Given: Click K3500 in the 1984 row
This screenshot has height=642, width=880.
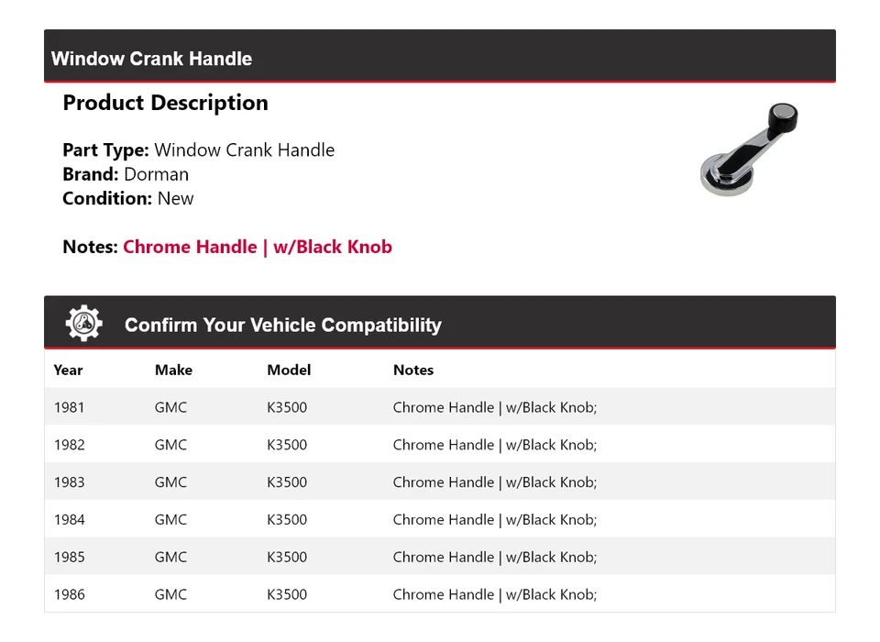Looking at the screenshot, I should pos(287,519).
